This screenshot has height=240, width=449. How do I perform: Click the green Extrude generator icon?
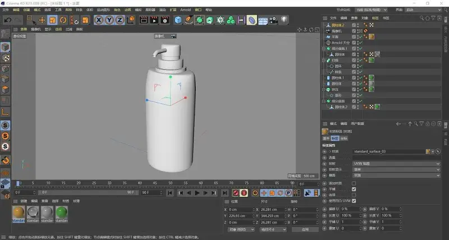210,20
